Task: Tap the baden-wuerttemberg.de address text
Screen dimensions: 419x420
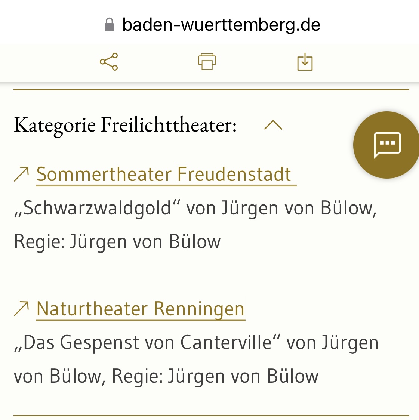Action: pyautogui.click(x=221, y=25)
